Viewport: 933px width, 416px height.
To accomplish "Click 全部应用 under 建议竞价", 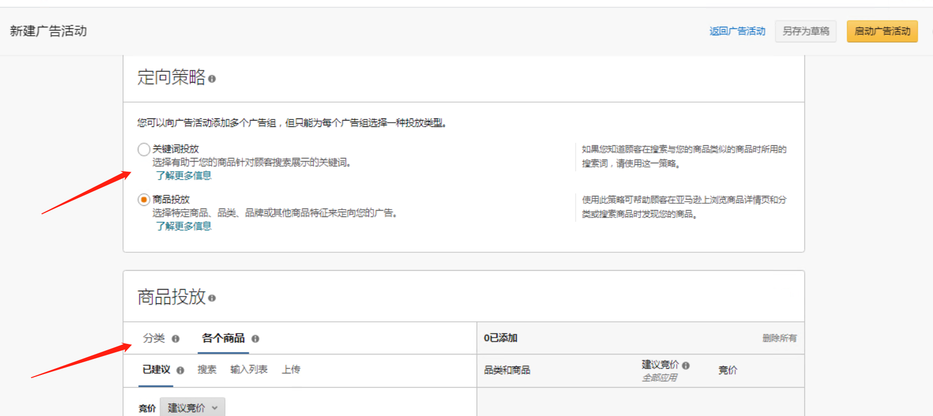I will coord(659,378).
